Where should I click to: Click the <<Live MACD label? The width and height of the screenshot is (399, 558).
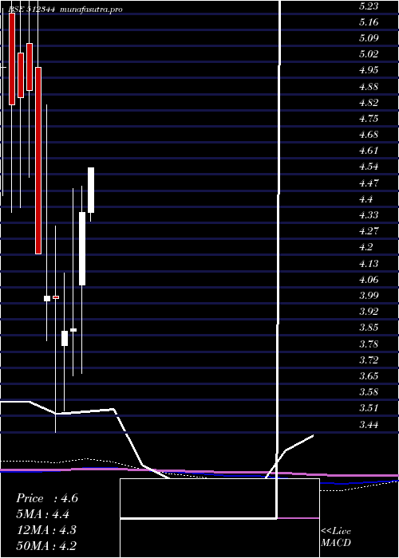(x=336, y=537)
